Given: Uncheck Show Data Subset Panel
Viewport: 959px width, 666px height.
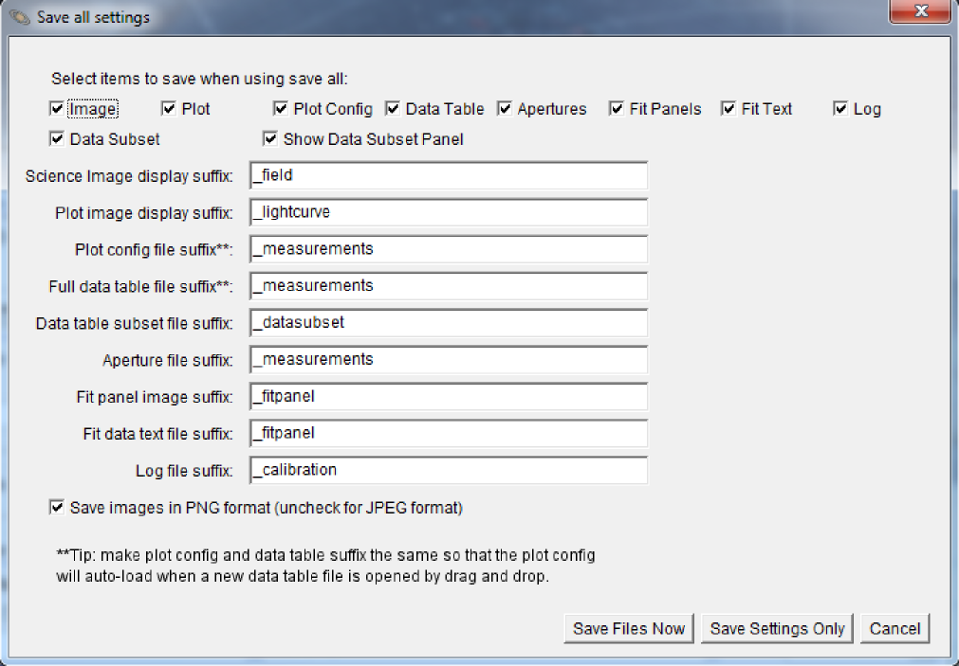Looking at the screenshot, I should pyautogui.click(x=270, y=139).
